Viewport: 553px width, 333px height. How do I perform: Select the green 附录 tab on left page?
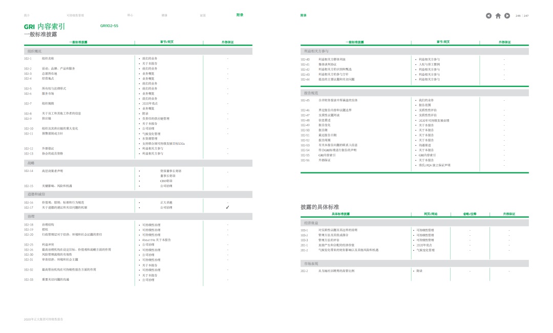pyautogui.click(x=240, y=15)
